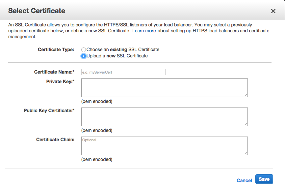Grab the Certificate Chain resize handle
Viewport: 285px width, 191px height.
click(x=246, y=153)
